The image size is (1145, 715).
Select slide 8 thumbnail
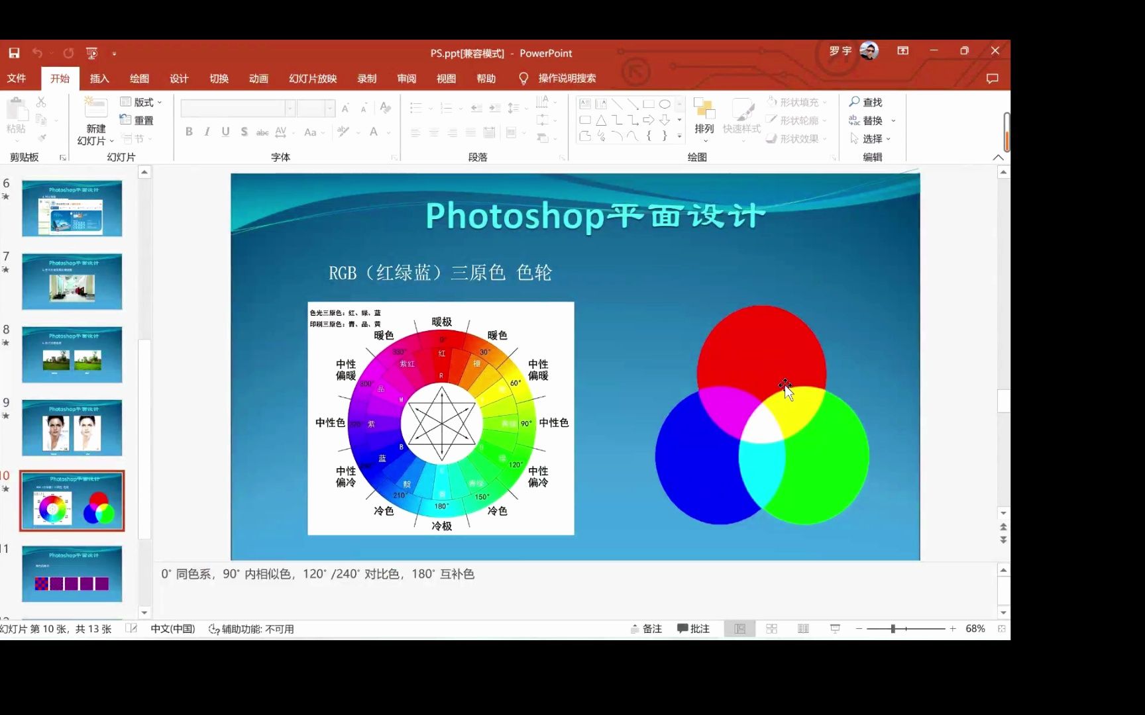(72, 354)
